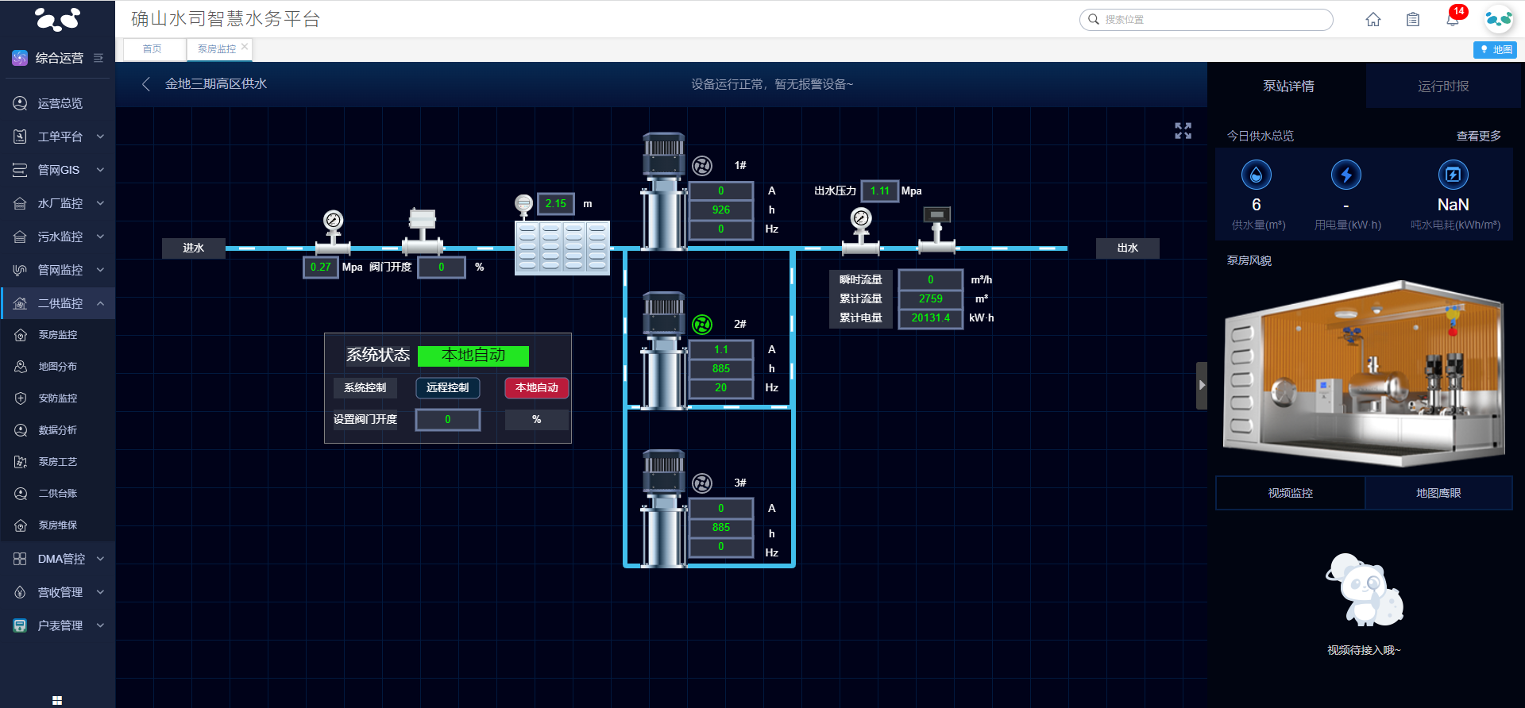Click the green running fan icon for pump 2#
Screen dimensions: 1525x708
point(701,324)
